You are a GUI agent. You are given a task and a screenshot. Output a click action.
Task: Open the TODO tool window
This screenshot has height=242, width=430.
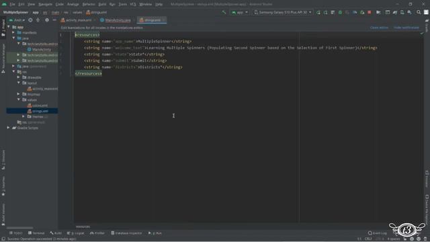(16, 233)
